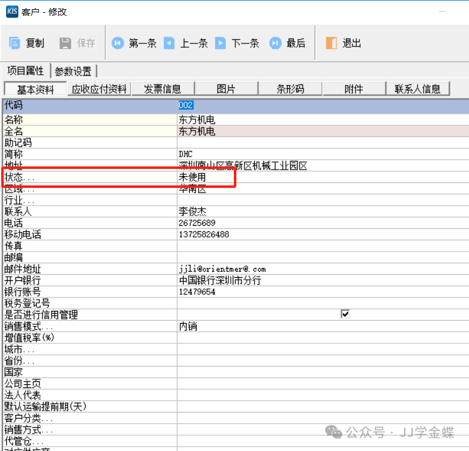Click the KIS application icon in title bar
This screenshot has width=469, height=451.
pyautogui.click(x=12, y=12)
